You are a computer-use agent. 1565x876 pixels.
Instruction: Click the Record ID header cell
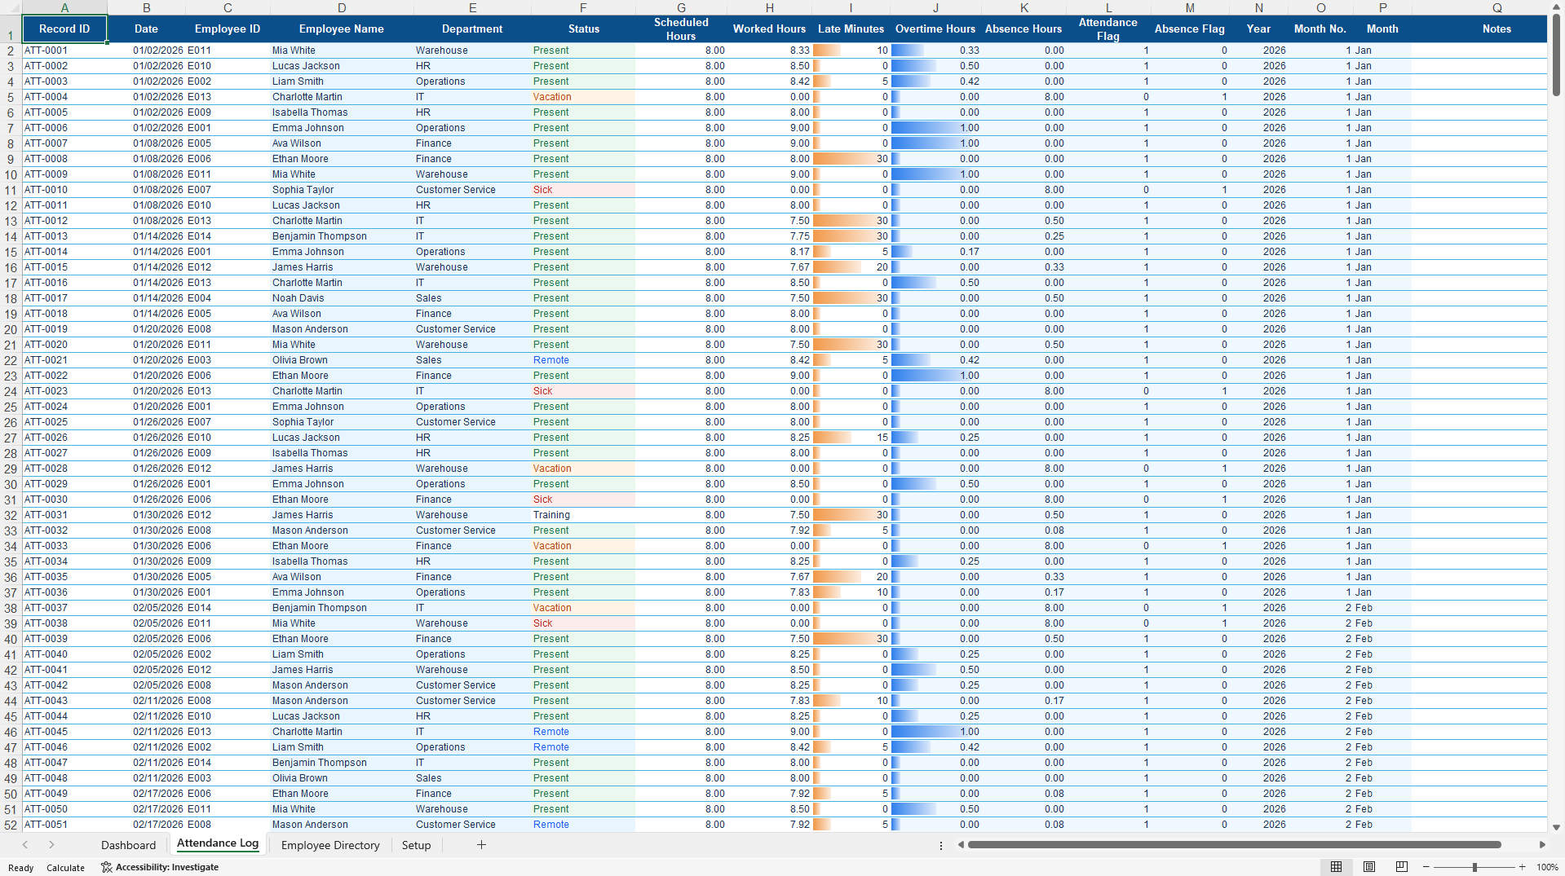(64, 29)
